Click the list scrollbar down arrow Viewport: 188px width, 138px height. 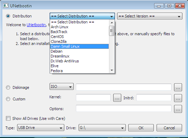112,70
